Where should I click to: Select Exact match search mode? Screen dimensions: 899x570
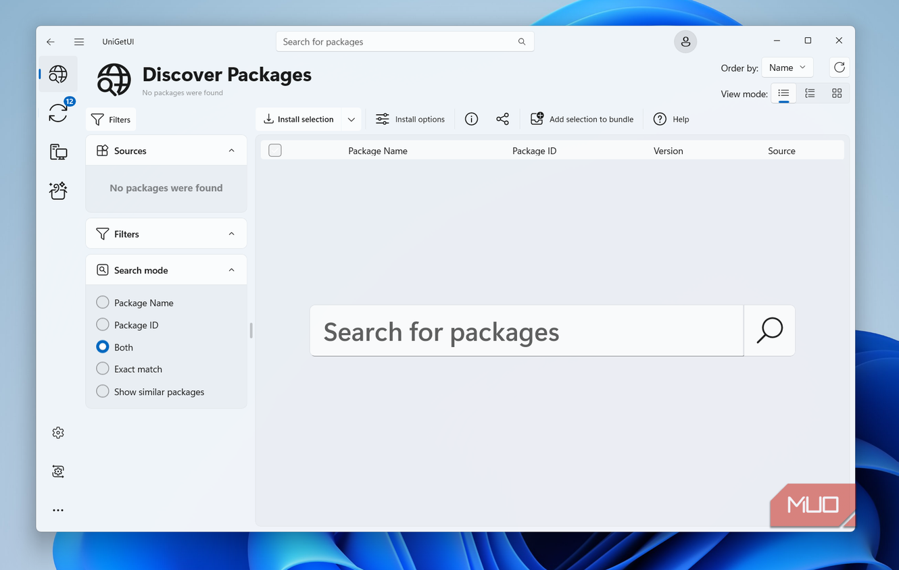pyautogui.click(x=130, y=369)
